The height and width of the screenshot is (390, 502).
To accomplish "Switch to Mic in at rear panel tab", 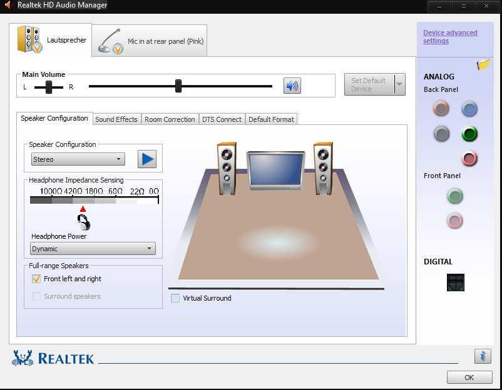I will tap(150, 41).
